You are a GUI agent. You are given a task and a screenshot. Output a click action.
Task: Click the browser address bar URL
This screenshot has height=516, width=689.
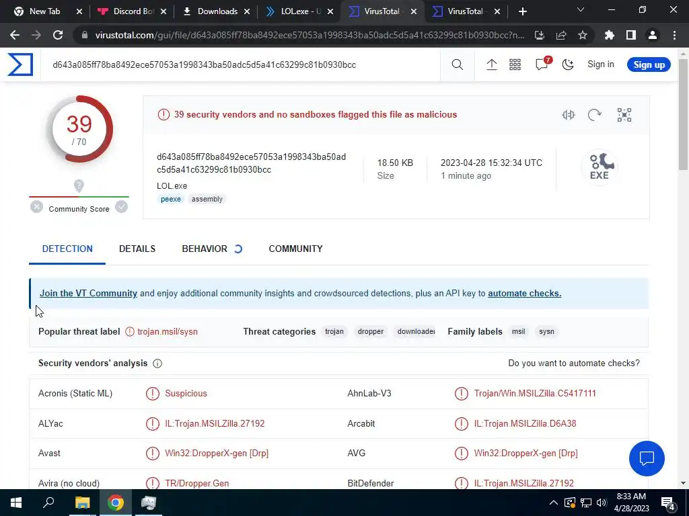click(x=310, y=35)
